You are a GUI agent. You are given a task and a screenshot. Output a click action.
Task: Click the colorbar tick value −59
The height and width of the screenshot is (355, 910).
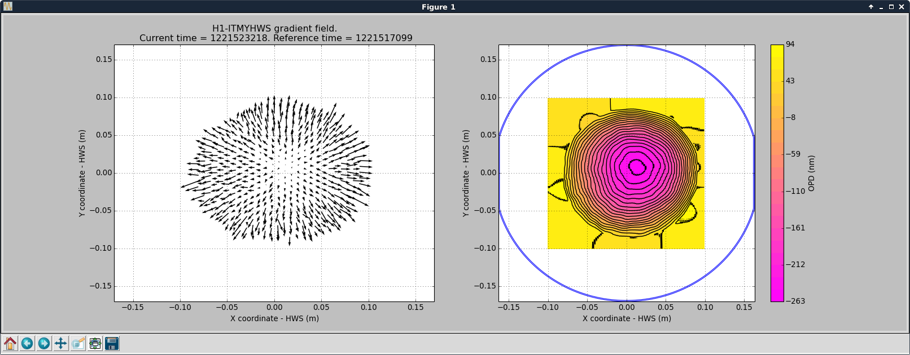[793, 154]
